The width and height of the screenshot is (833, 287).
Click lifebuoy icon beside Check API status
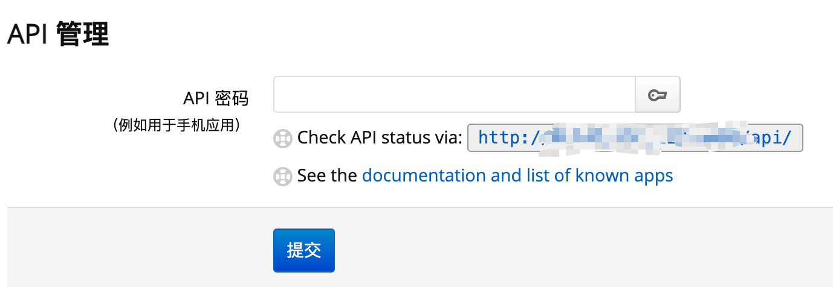[282, 138]
